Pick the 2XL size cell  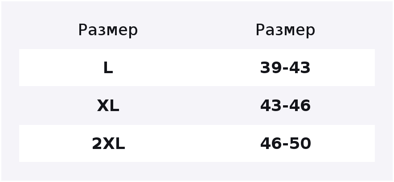pyautogui.click(x=108, y=144)
